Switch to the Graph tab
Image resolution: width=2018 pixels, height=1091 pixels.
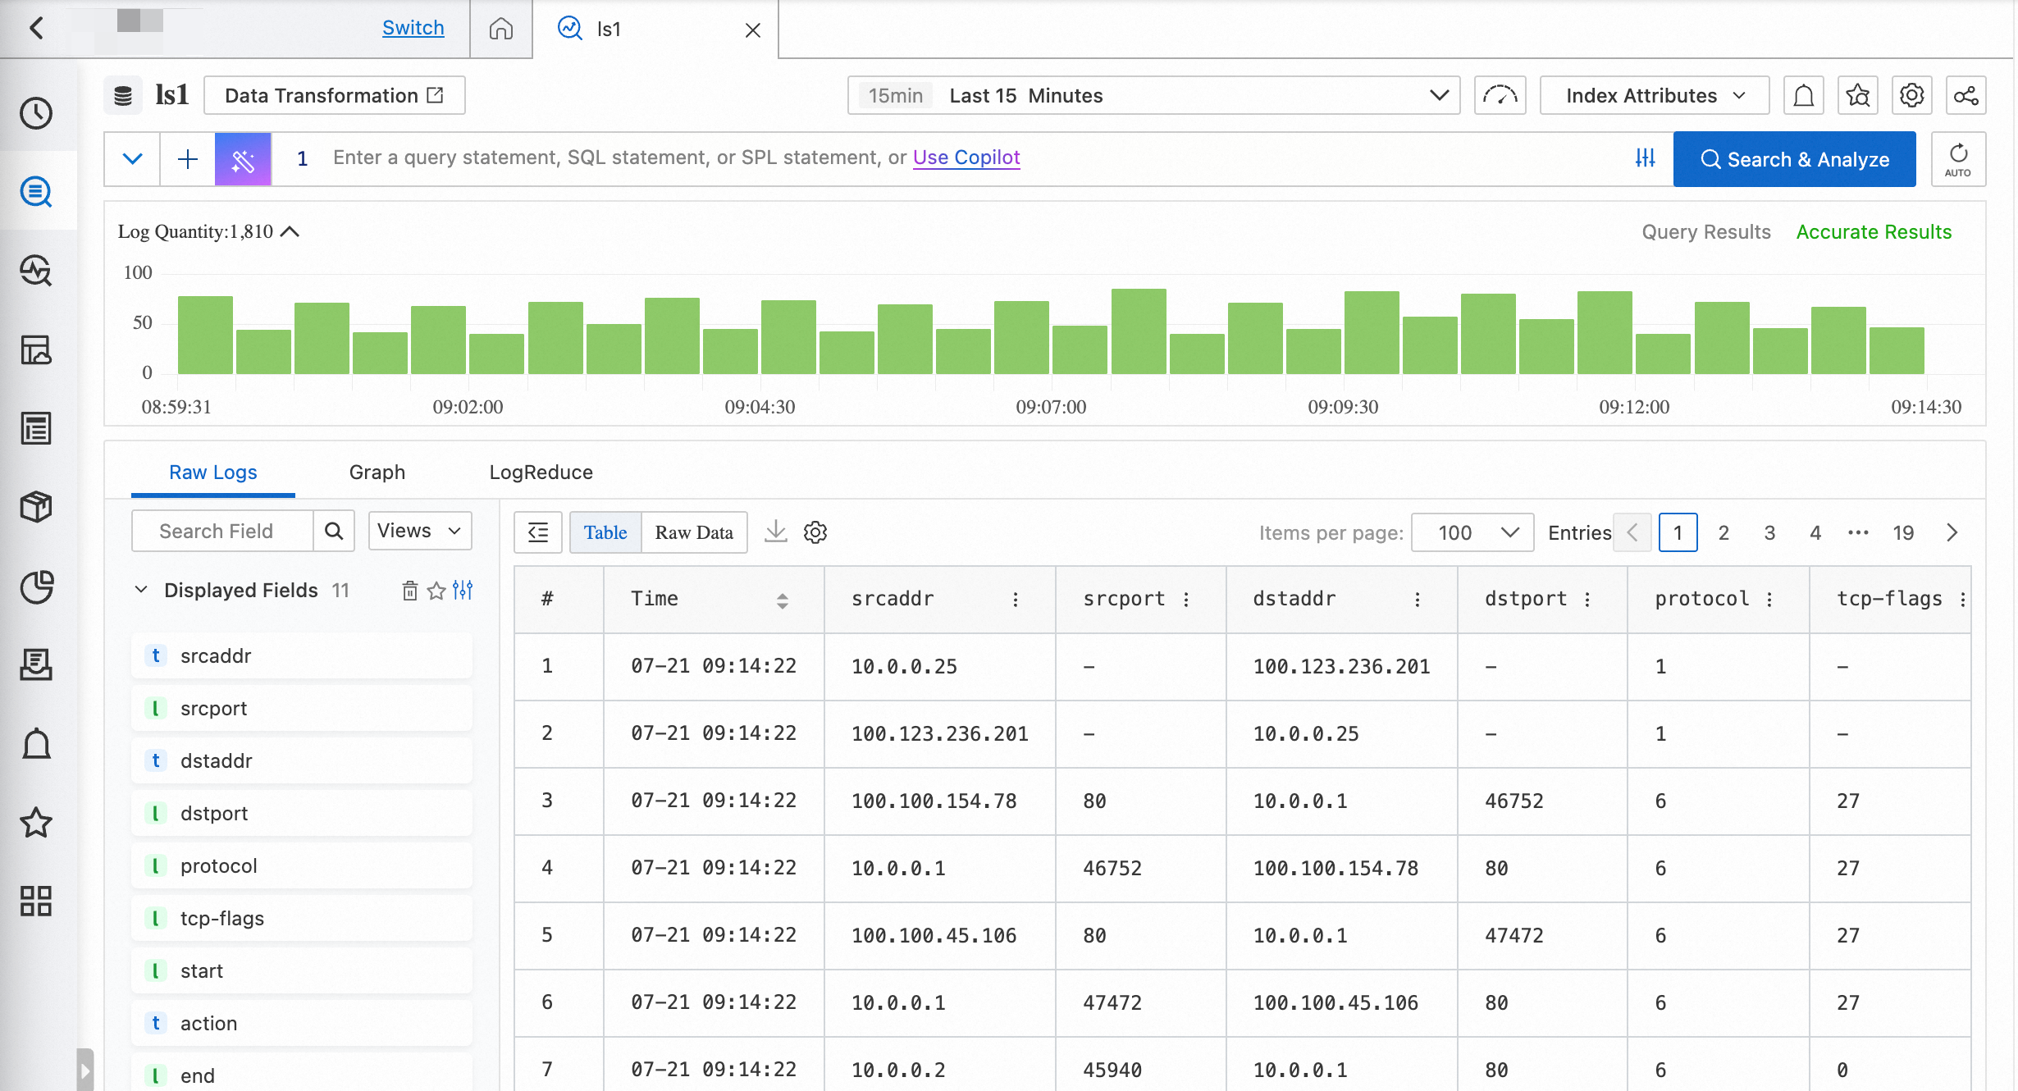tap(377, 472)
